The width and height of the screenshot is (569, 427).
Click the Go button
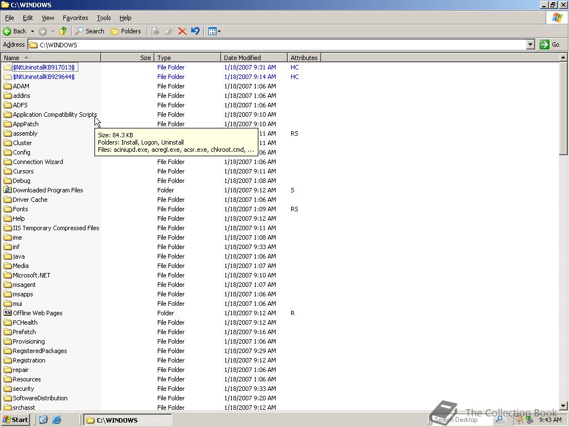[550, 44]
